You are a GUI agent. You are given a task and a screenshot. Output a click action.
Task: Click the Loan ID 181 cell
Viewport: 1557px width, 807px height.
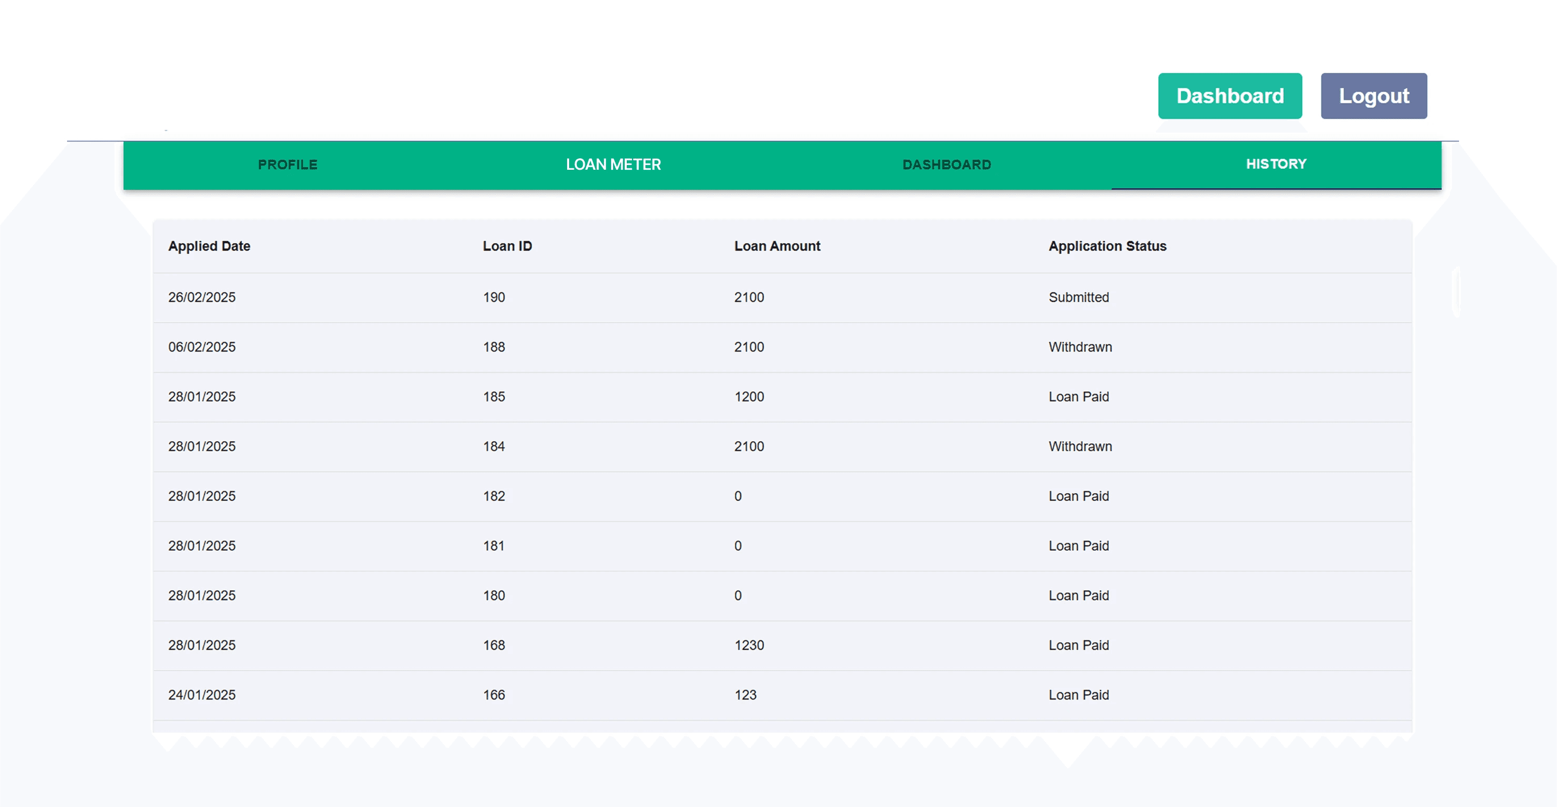click(x=494, y=546)
